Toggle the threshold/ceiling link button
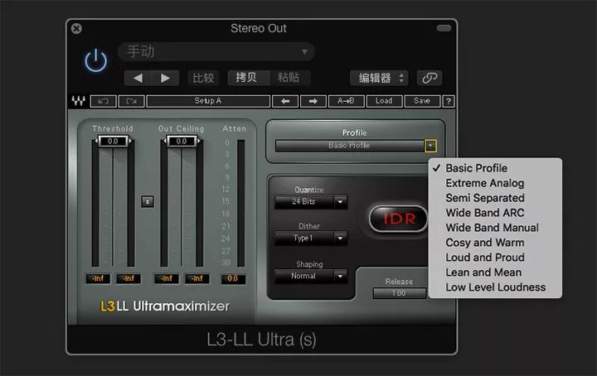Image resolution: width=597 pixels, height=376 pixels. click(x=148, y=201)
